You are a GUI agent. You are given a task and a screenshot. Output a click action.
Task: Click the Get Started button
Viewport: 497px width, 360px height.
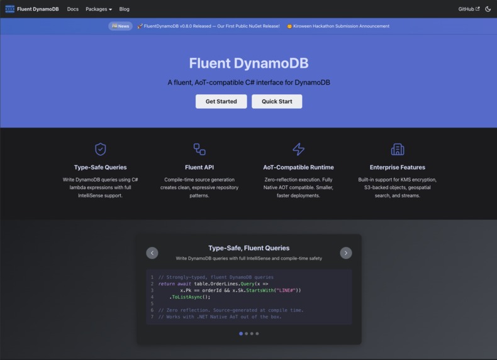(221, 101)
